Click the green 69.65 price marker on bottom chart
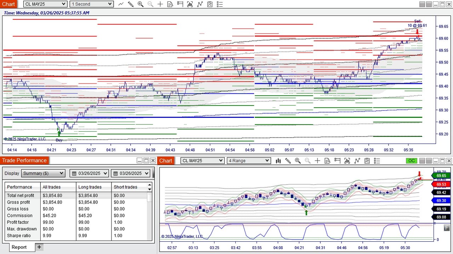The height and width of the screenshot is (254, 453). pyautogui.click(x=441, y=176)
